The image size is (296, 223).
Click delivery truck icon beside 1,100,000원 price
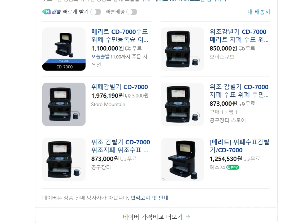pyautogui.click(x=128, y=48)
